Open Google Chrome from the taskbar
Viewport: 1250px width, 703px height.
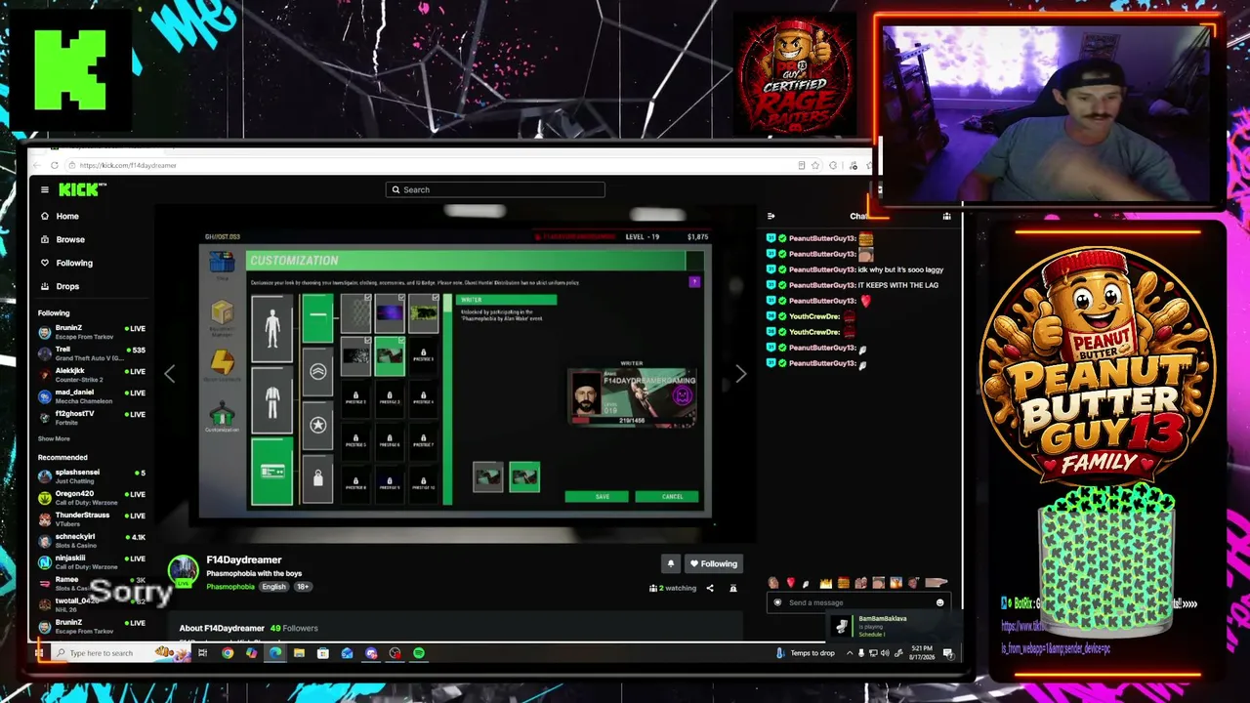[x=228, y=653]
